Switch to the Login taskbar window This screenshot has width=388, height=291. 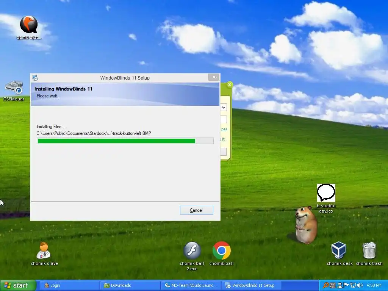[x=70, y=285]
